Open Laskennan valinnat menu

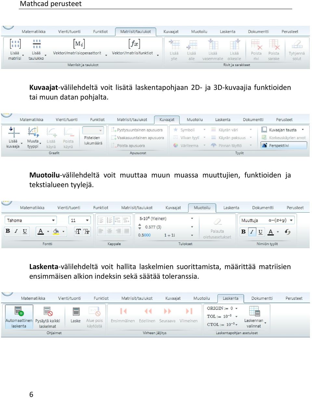[254, 317]
